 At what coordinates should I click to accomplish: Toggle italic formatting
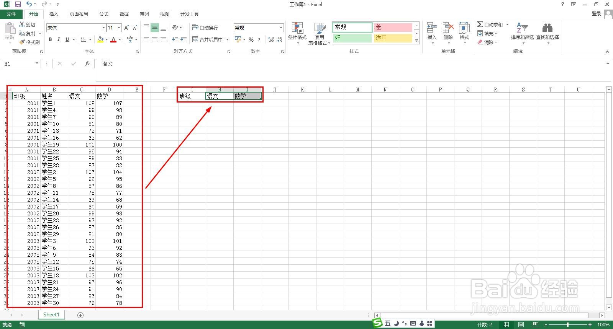tap(59, 39)
